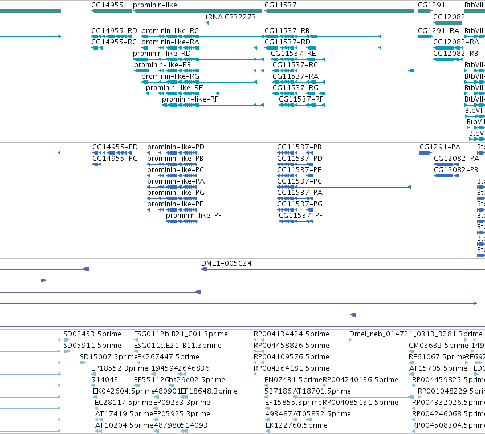Click protein CG1291-PA
The height and width of the screenshot is (434, 485).
[x=426, y=153]
